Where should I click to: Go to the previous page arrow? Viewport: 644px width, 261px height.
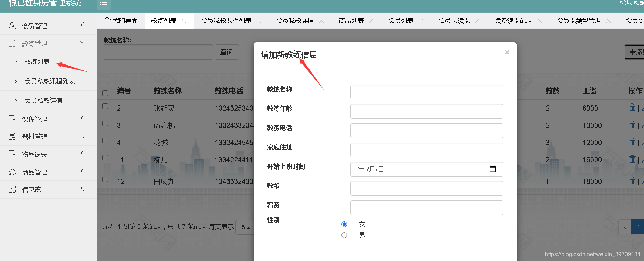tap(625, 227)
